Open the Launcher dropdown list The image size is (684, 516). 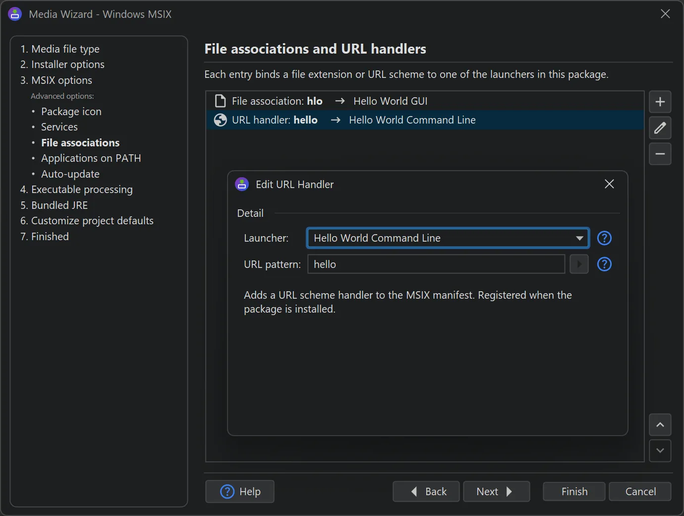[x=448, y=238]
